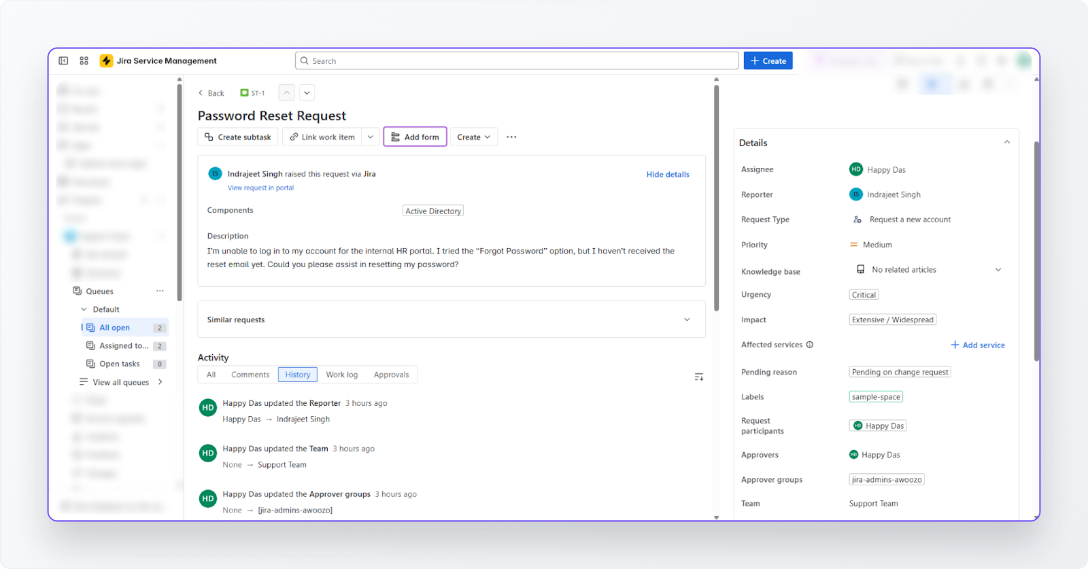Viewport: 1088px width, 569px height.
Task: Click Indrajeet Singh reporter avatar in Details
Action: [x=856, y=194]
